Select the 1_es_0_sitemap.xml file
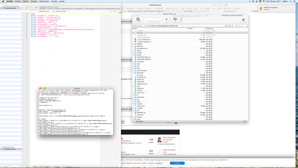The width and height of the screenshot is (298, 168). [144, 39]
